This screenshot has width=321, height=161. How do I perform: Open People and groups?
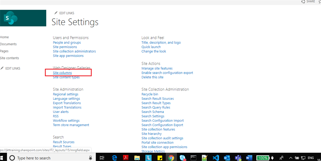(x=67, y=43)
